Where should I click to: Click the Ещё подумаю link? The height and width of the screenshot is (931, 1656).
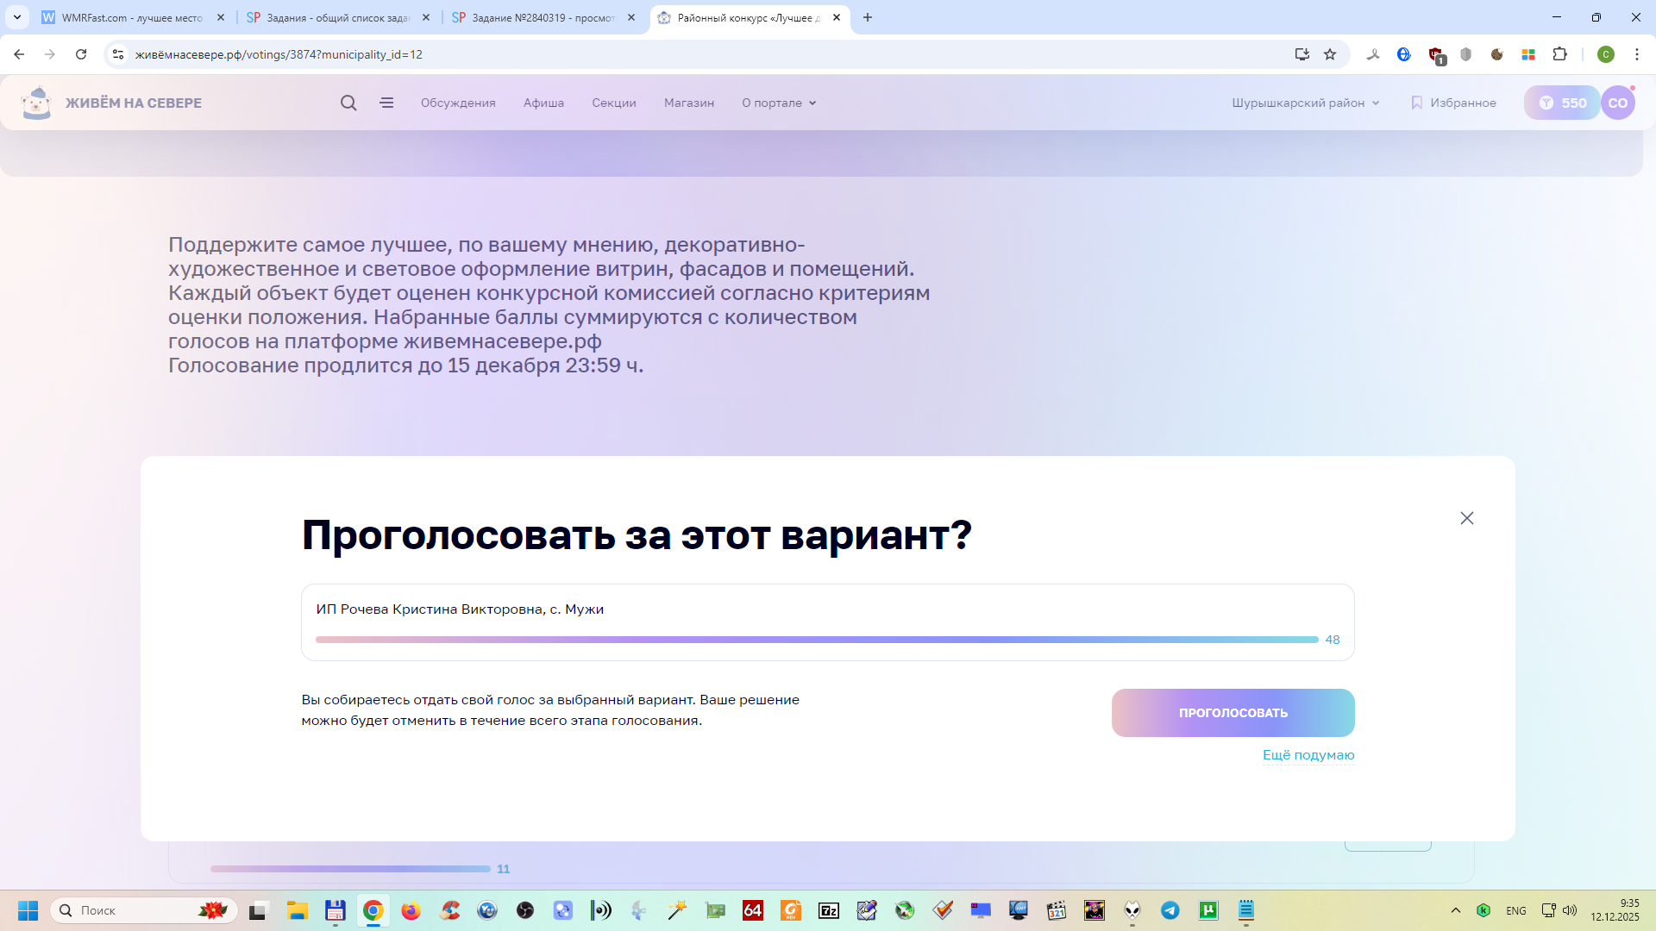tap(1308, 755)
